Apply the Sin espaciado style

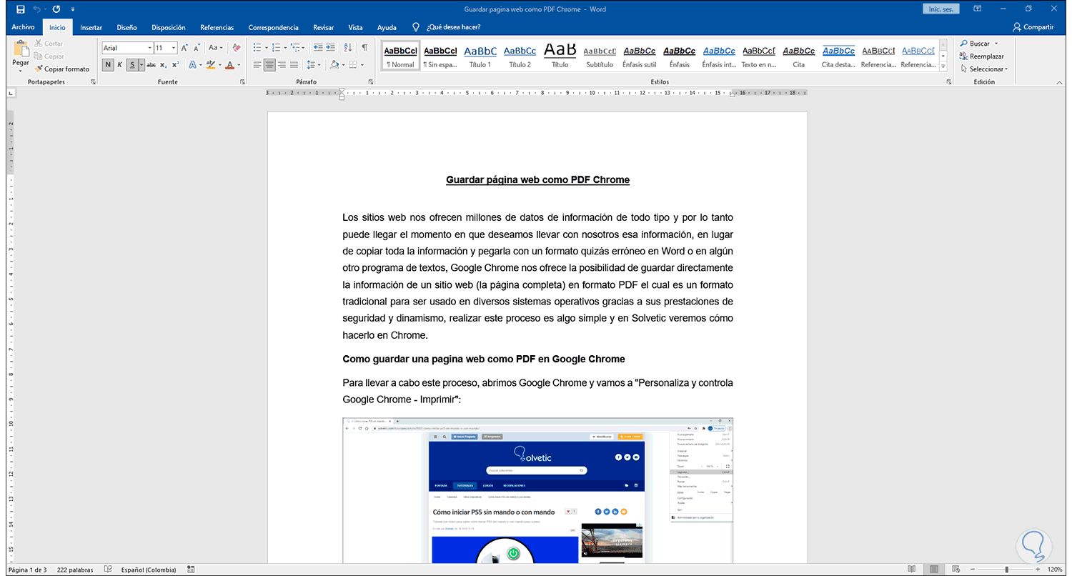(440, 56)
